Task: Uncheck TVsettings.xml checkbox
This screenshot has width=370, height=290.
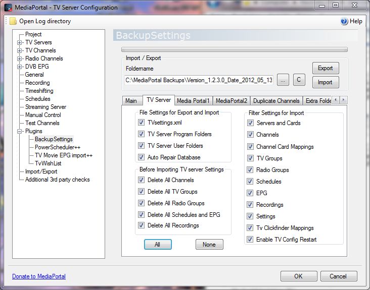Action: click(x=141, y=123)
